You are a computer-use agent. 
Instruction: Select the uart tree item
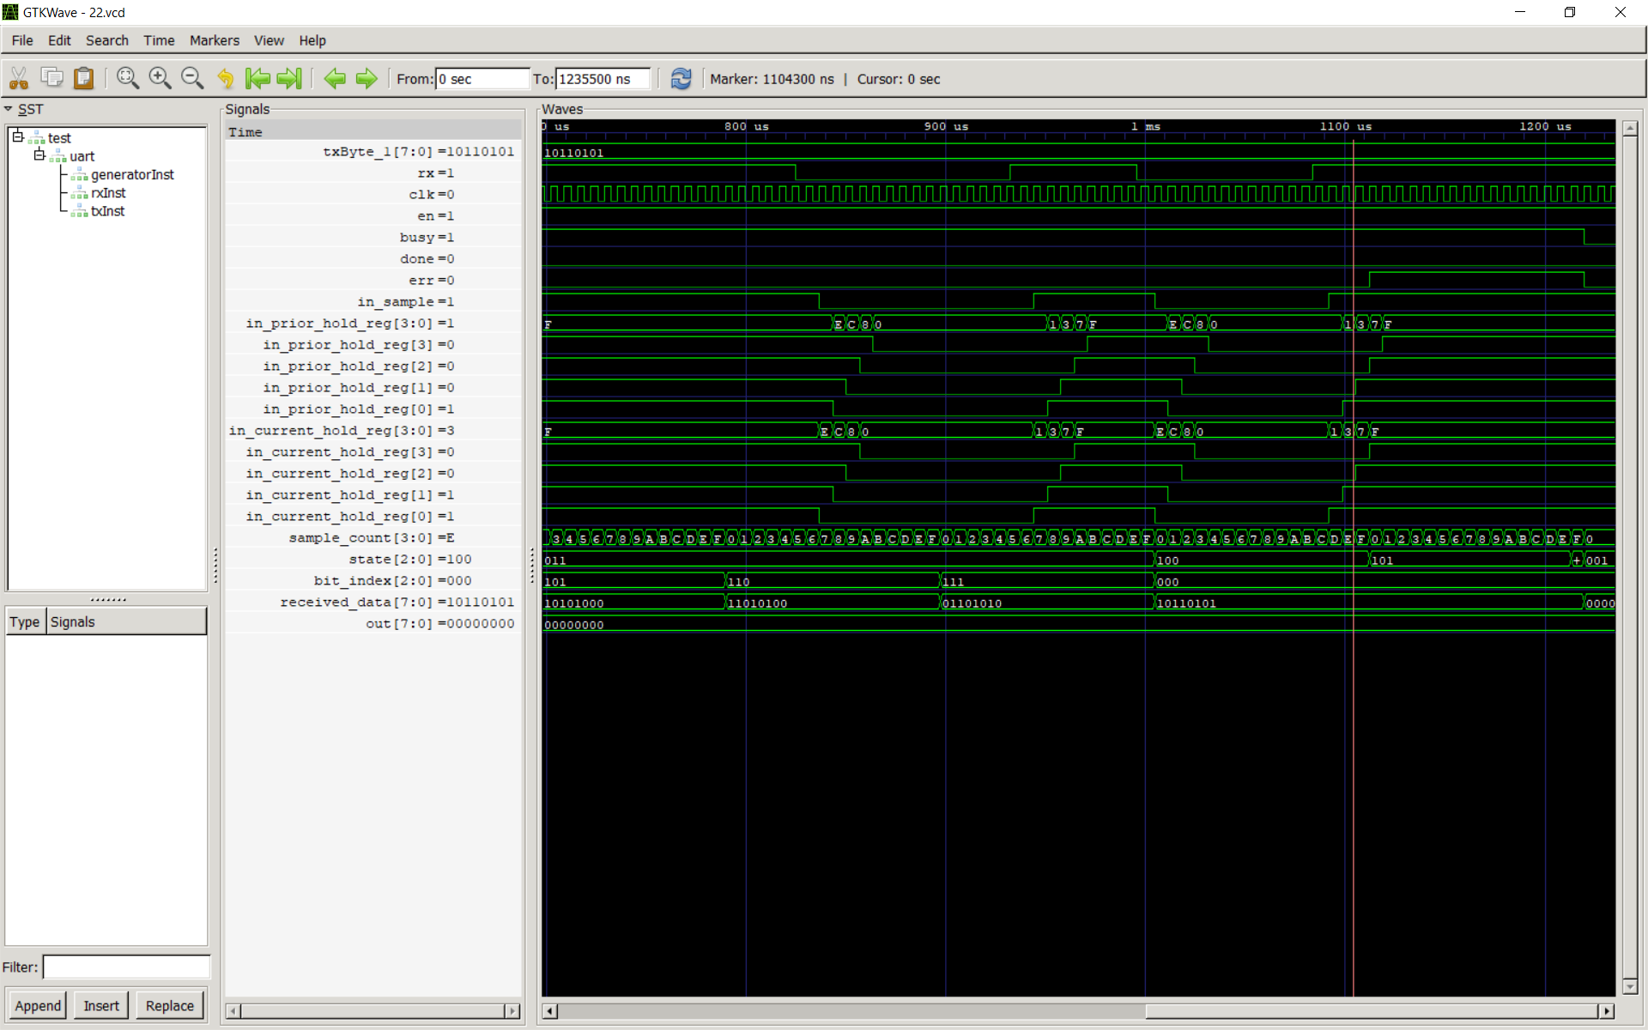tap(82, 156)
